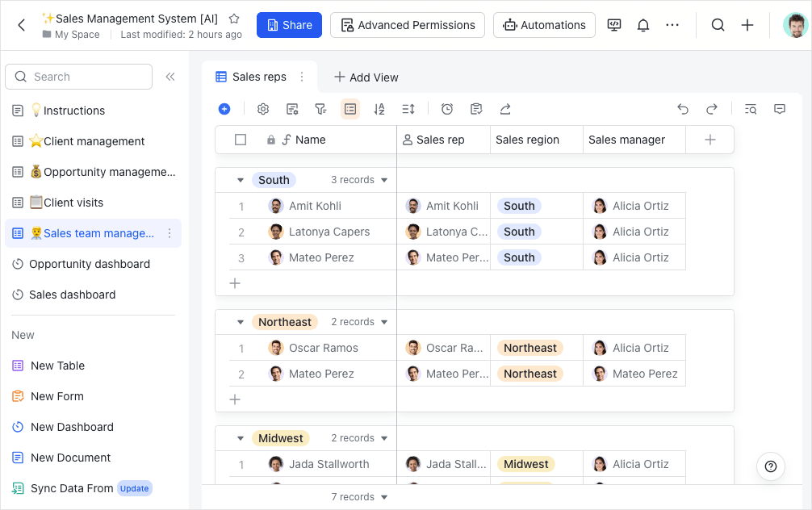Open the row height tool
Screen dimensions: 812x510
coord(408,109)
